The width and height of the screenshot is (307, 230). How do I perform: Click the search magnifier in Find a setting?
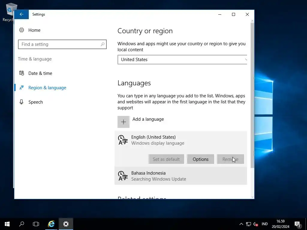pyautogui.click(x=103, y=44)
